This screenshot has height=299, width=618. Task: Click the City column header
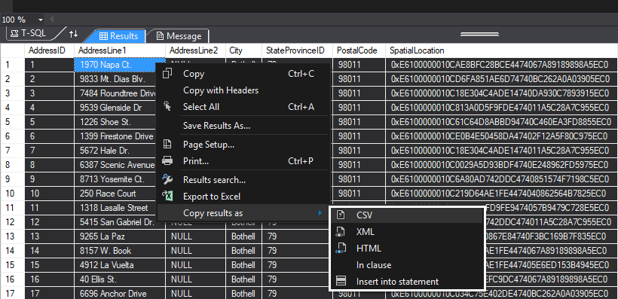243,50
